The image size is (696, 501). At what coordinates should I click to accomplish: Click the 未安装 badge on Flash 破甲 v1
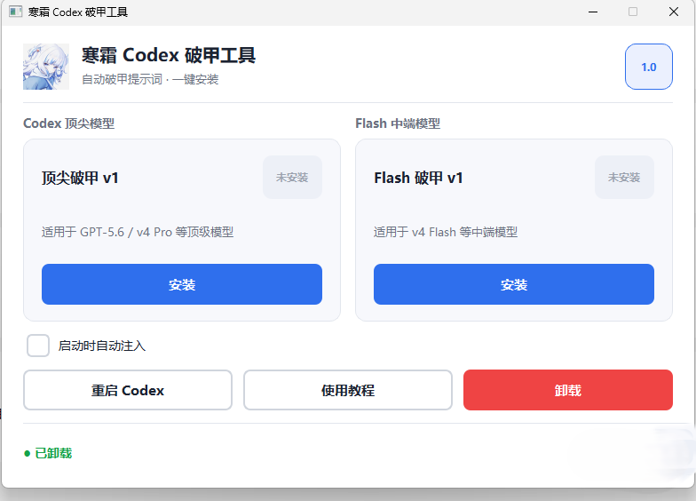coord(624,178)
